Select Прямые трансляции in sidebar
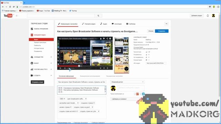221x124 pixels. point(40,42)
